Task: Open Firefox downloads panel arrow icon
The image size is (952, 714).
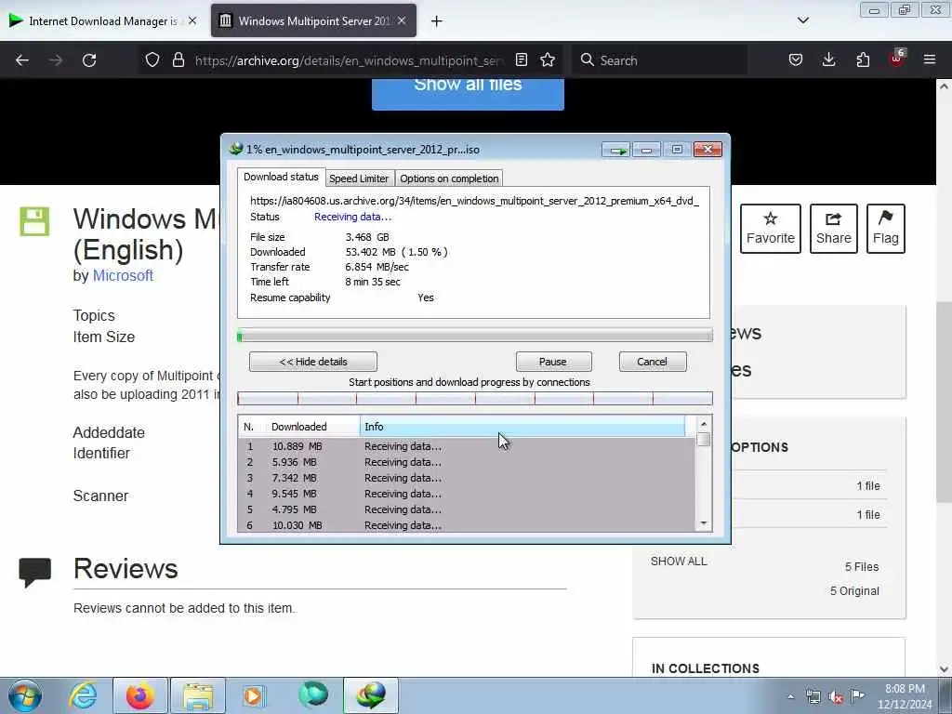Action: click(828, 60)
